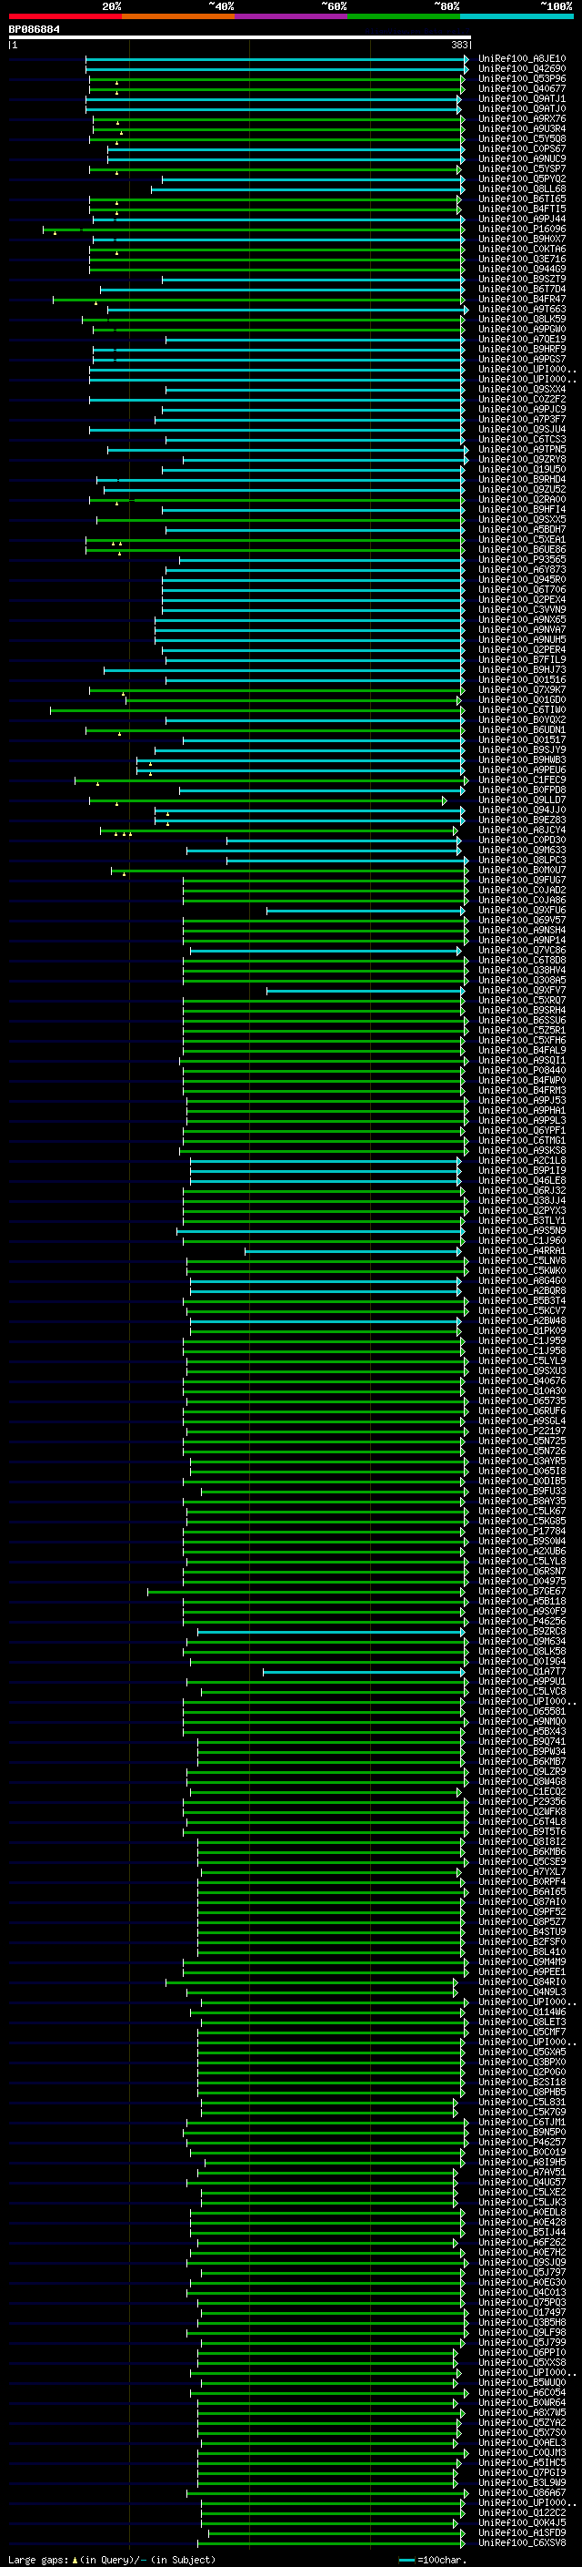Click the UniRef100_B0M0U7 label
This screenshot has width=582, height=2567.
click(521, 871)
